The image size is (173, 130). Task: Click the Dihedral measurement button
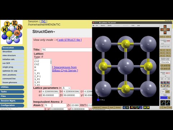click(x=118, y=107)
